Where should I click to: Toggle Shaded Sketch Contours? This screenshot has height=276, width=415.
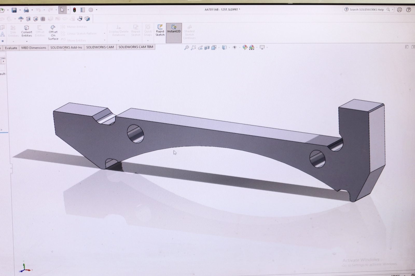pos(189,32)
